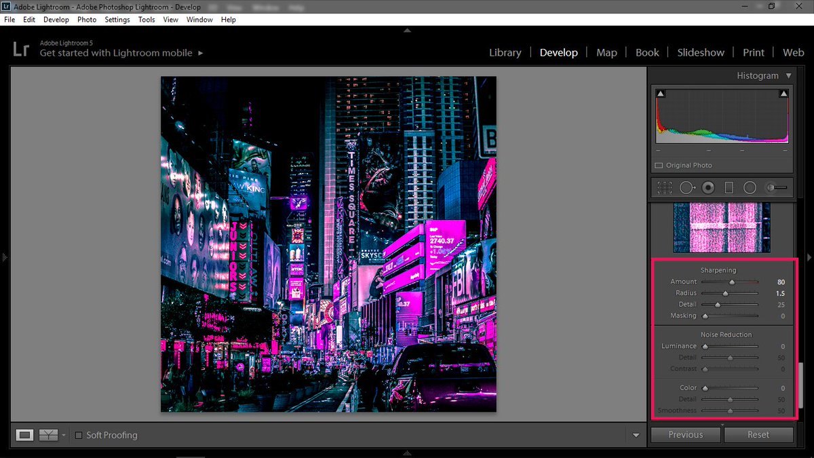Click the detail preview thumbnail

point(722,227)
